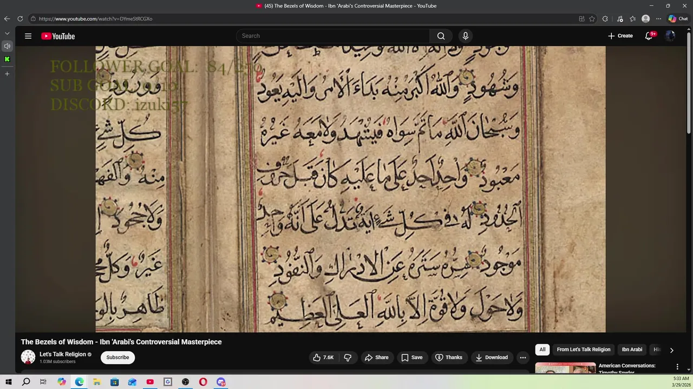
Task: Go to YouTube home via logo
Action: click(x=58, y=36)
